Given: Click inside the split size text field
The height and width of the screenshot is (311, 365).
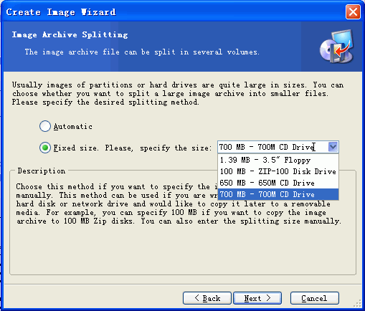Looking at the screenshot, I should [273, 147].
